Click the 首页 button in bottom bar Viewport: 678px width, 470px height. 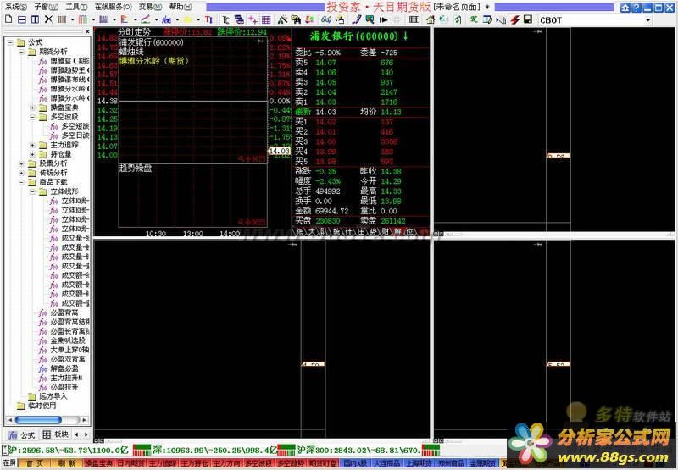pos(35,463)
